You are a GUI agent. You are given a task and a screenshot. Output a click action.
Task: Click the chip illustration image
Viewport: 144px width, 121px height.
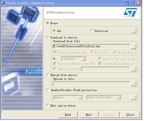pos(22,58)
